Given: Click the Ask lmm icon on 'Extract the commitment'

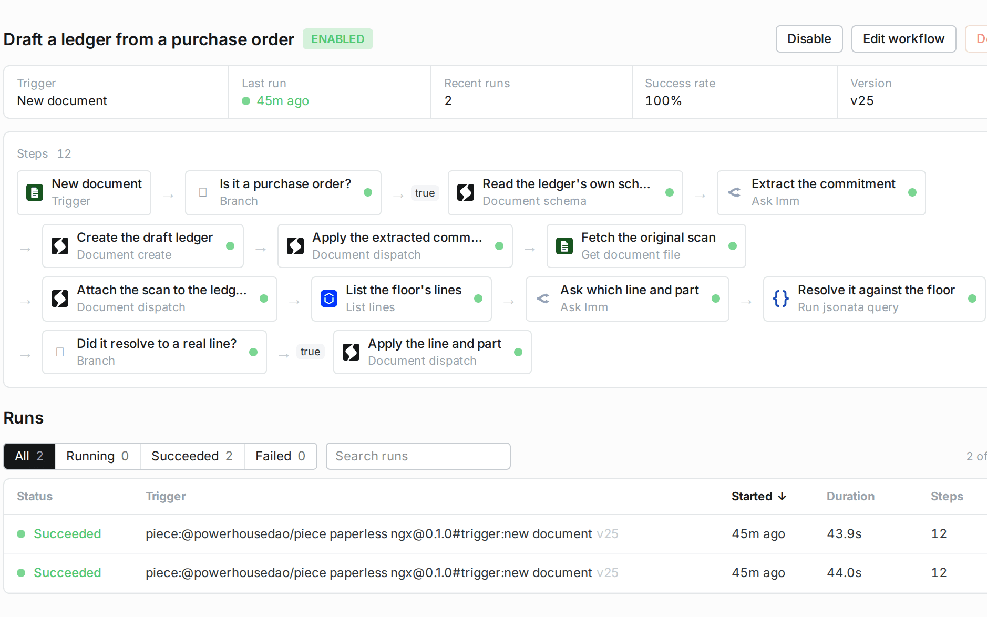Looking at the screenshot, I should tap(735, 192).
